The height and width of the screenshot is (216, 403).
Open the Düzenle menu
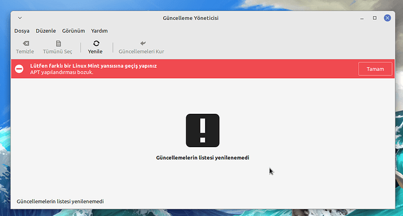(x=46, y=31)
